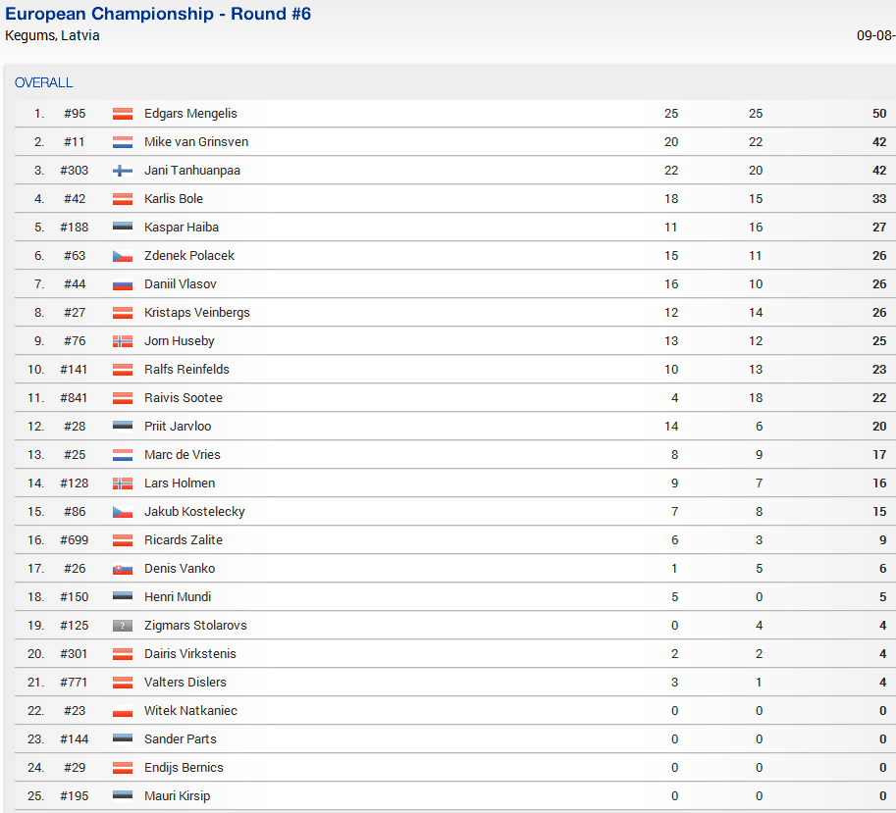
Task: Open the OVERALL results tab
Action: [x=44, y=83]
